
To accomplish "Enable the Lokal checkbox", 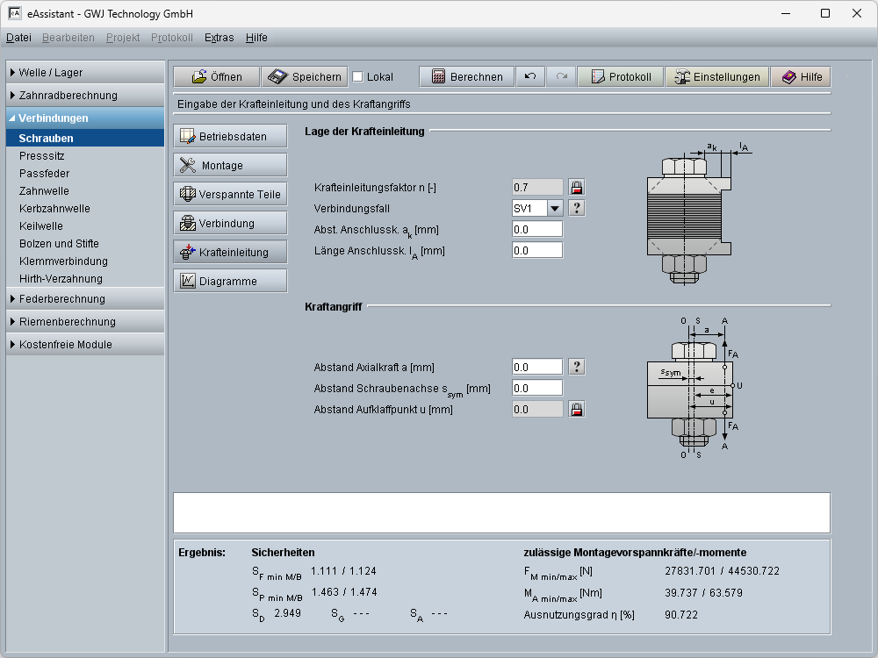I will [357, 77].
